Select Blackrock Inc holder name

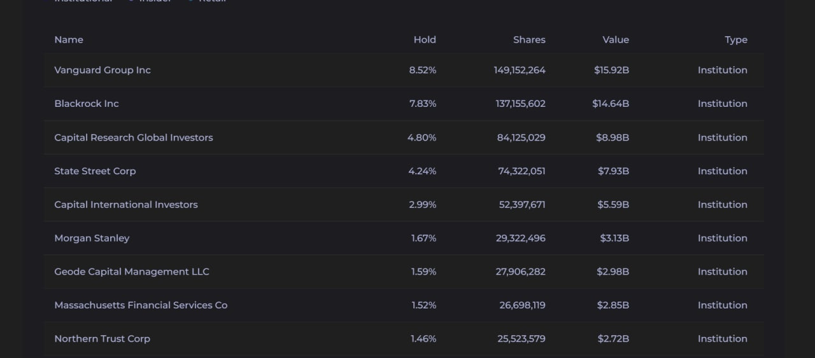[87, 104]
